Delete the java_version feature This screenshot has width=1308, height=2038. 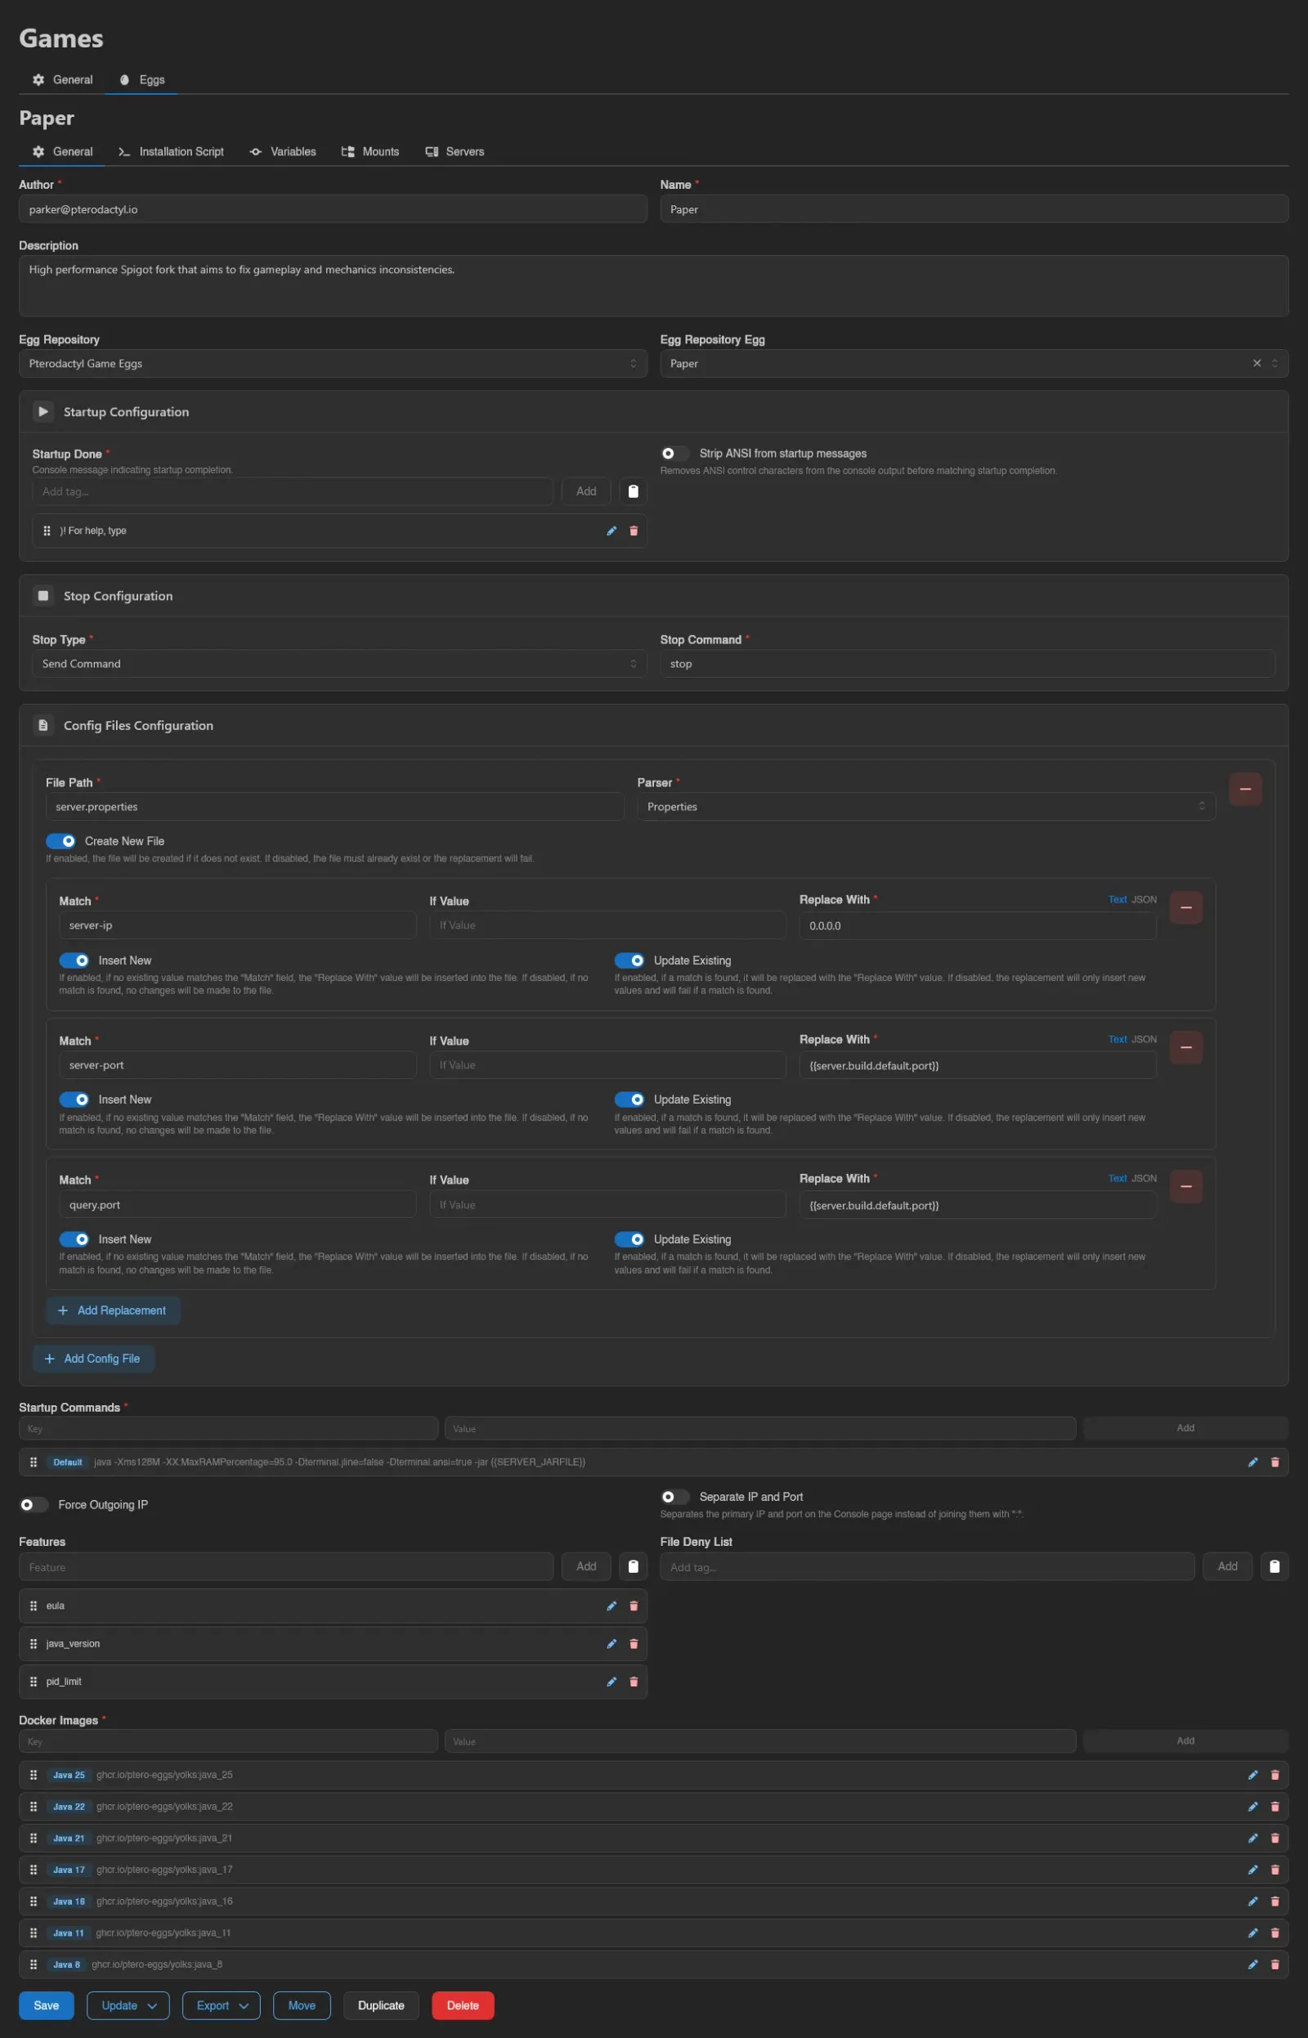633,1644
